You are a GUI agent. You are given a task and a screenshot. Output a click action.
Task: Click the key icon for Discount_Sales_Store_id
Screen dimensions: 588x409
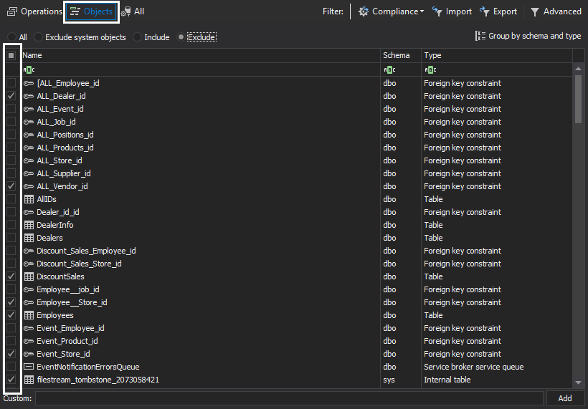click(29, 264)
